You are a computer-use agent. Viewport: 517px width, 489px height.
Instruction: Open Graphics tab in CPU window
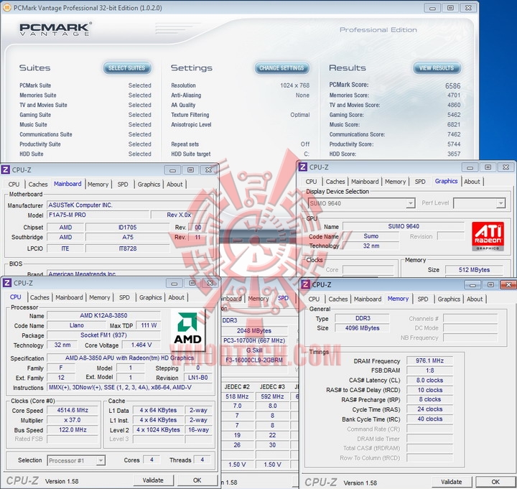(150, 297)
